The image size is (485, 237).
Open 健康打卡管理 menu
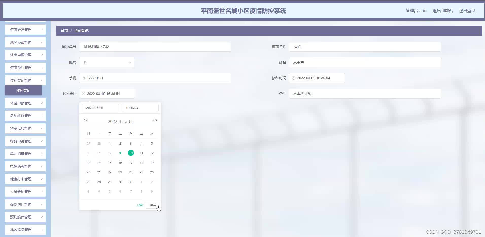click(x=25, y=179)
